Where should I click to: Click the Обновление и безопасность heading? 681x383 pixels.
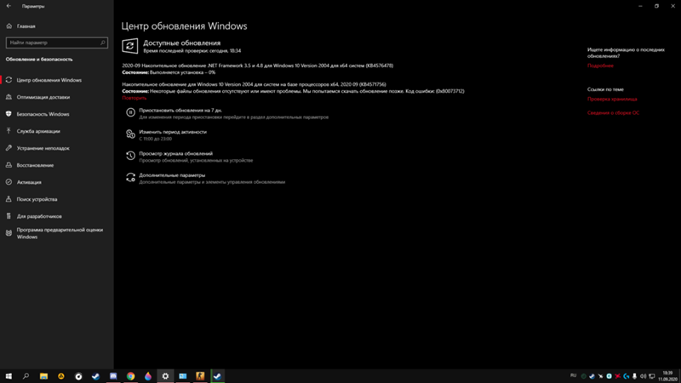[39, 60]
